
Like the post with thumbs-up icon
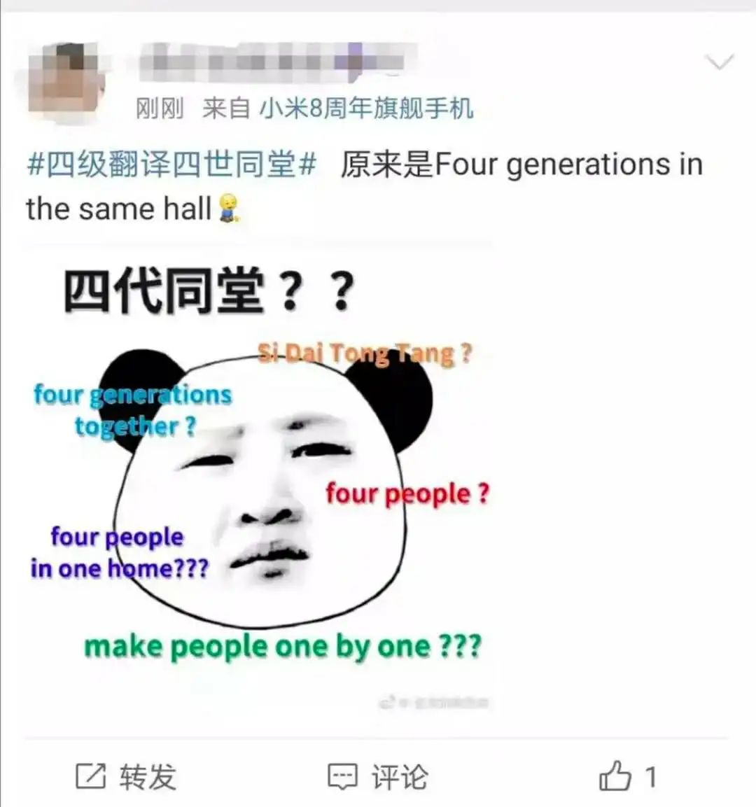[x=615, y=776]
